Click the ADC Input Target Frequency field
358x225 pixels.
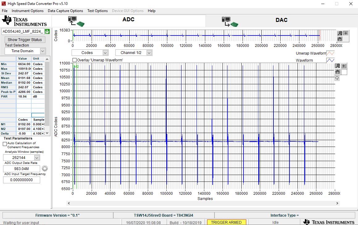(x=22, y=180)
